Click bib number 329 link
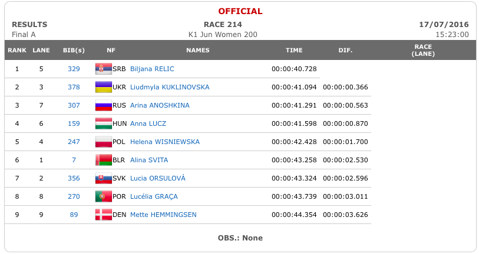 click(x=74, y=69)
